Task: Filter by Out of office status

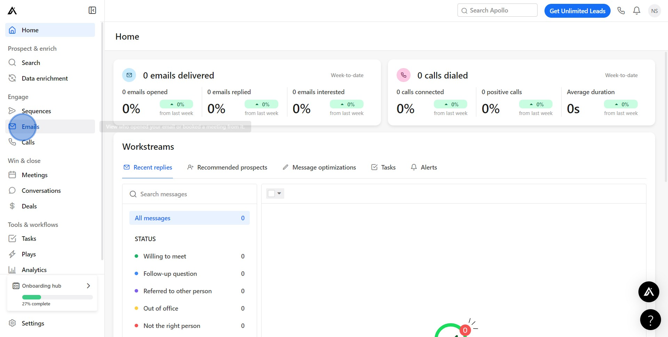Action: point(190,308)
